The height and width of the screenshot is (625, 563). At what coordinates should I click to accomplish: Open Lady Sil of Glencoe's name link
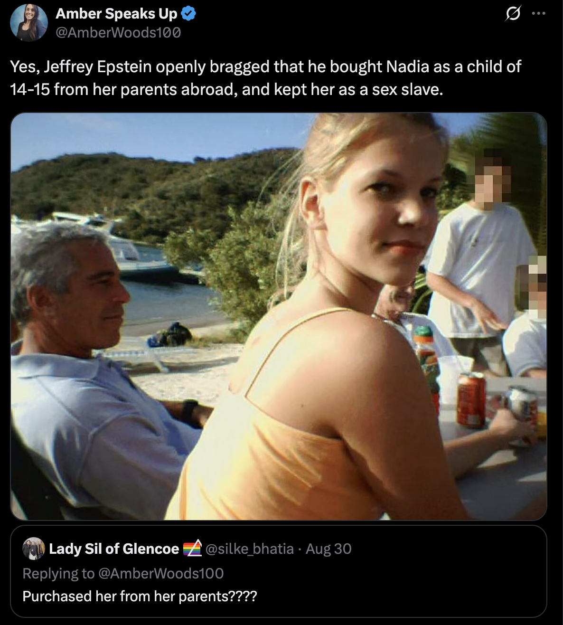point(114,549)
